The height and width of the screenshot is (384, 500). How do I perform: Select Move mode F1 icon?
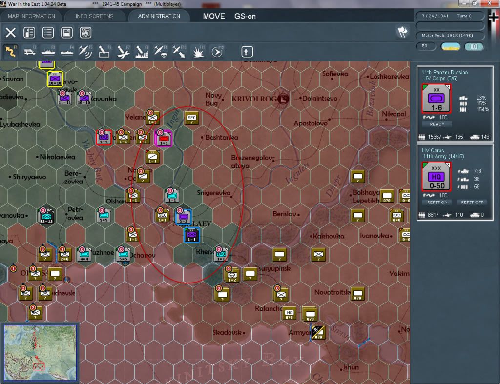click(11, 51)
